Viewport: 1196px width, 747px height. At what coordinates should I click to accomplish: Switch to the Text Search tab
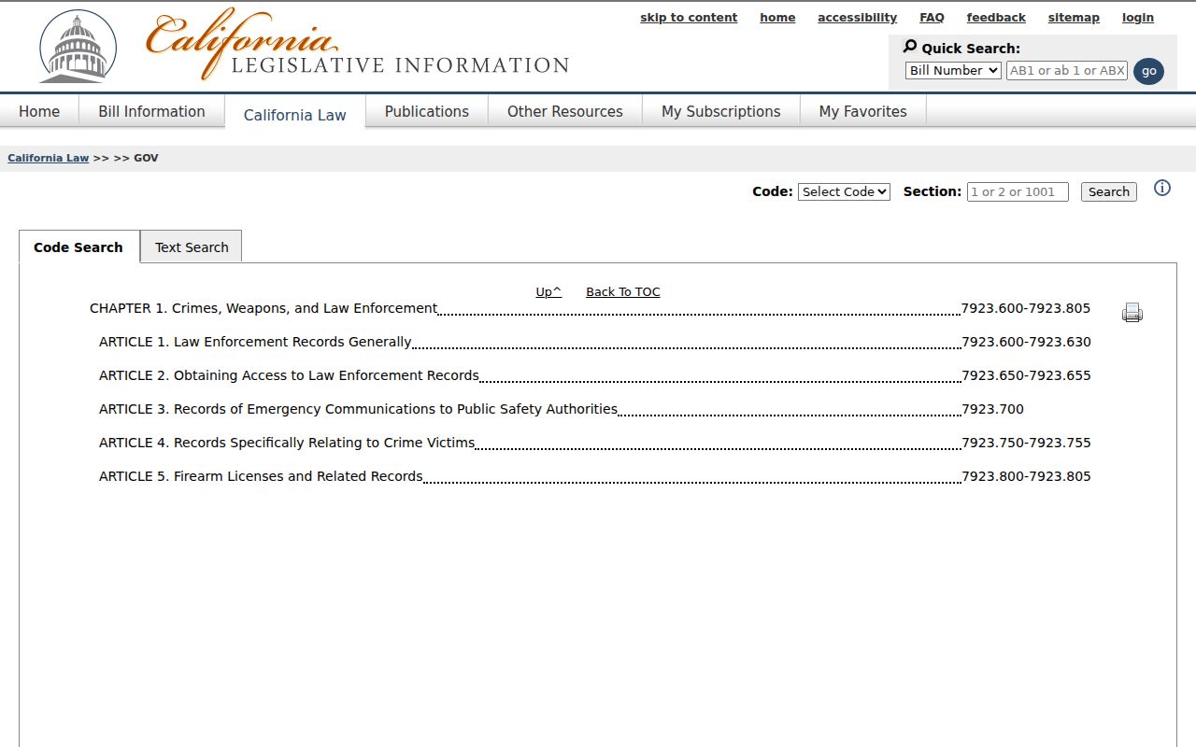click(x=192, y=247)
